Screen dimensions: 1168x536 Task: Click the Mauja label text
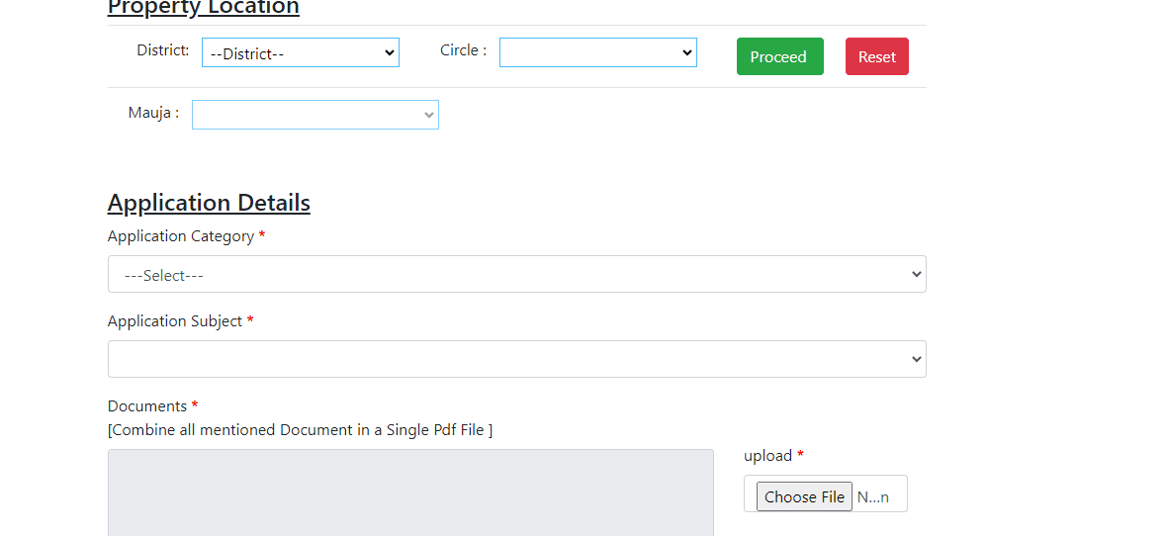(x=153, y=113)
